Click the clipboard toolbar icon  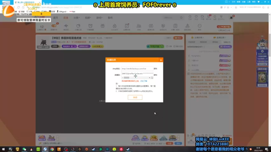[175, 26]
